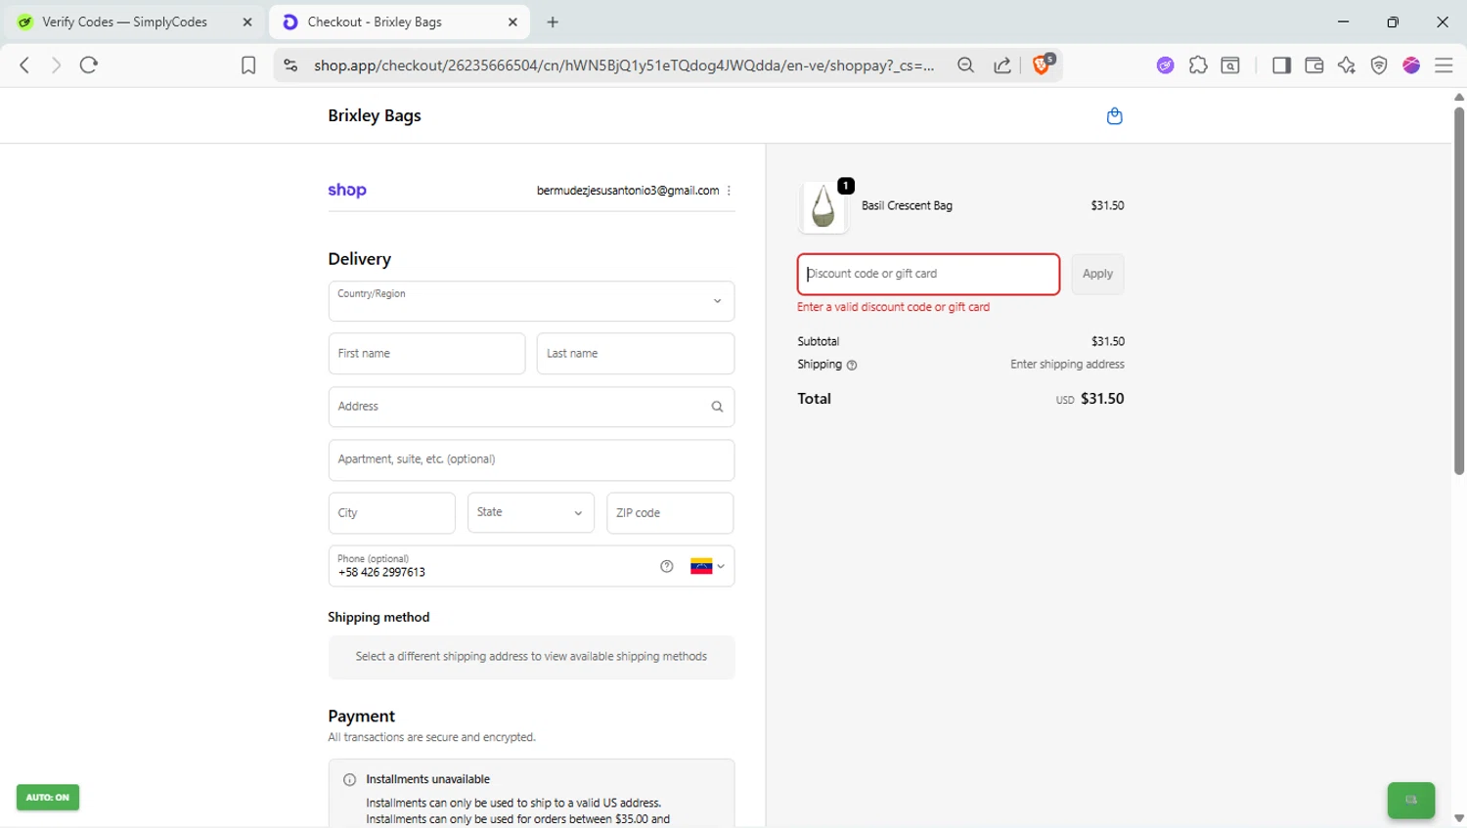This screenshot has height=828, width=1467.
Task: Open the extensions puzzle icon
Action: click(1198, 65)
